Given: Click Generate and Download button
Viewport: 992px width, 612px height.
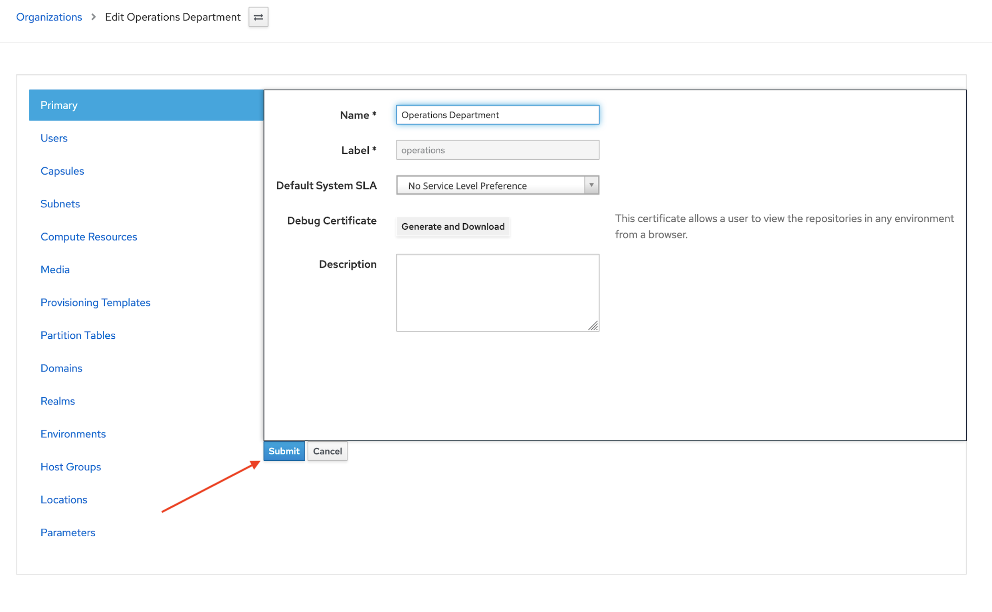Looking at the screenshot, I should [x=453, y=227].
